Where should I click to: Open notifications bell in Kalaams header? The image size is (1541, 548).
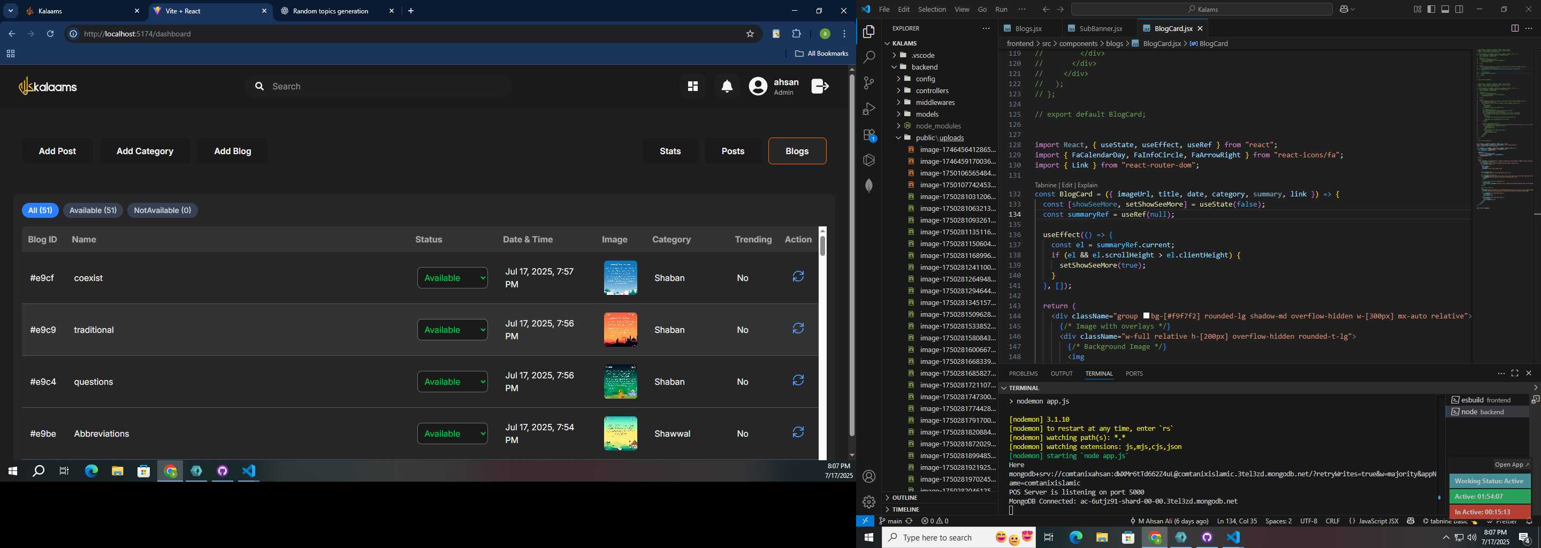727,87
